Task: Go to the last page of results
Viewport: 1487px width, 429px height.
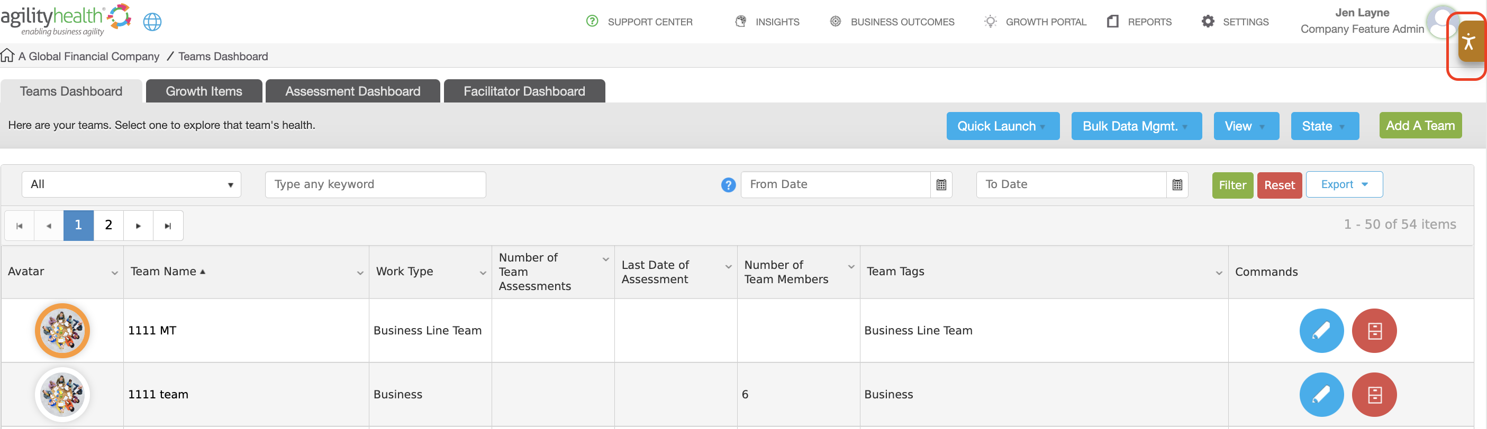Action: 168,226
